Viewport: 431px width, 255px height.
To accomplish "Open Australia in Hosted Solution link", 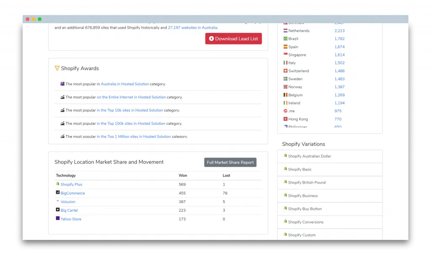I will click(x=125, y=84).
